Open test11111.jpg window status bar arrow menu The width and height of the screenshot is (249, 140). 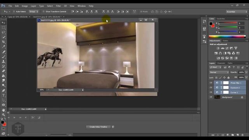(x=83, y=90)
